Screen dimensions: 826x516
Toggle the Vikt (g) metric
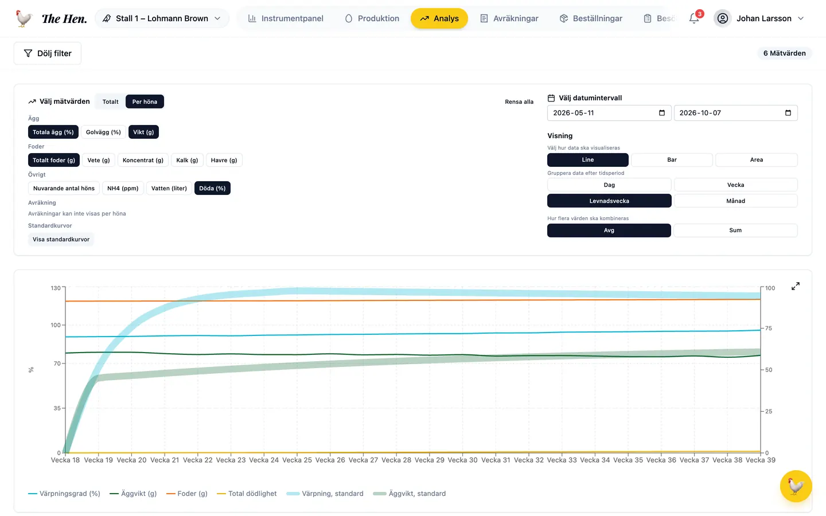143,132
